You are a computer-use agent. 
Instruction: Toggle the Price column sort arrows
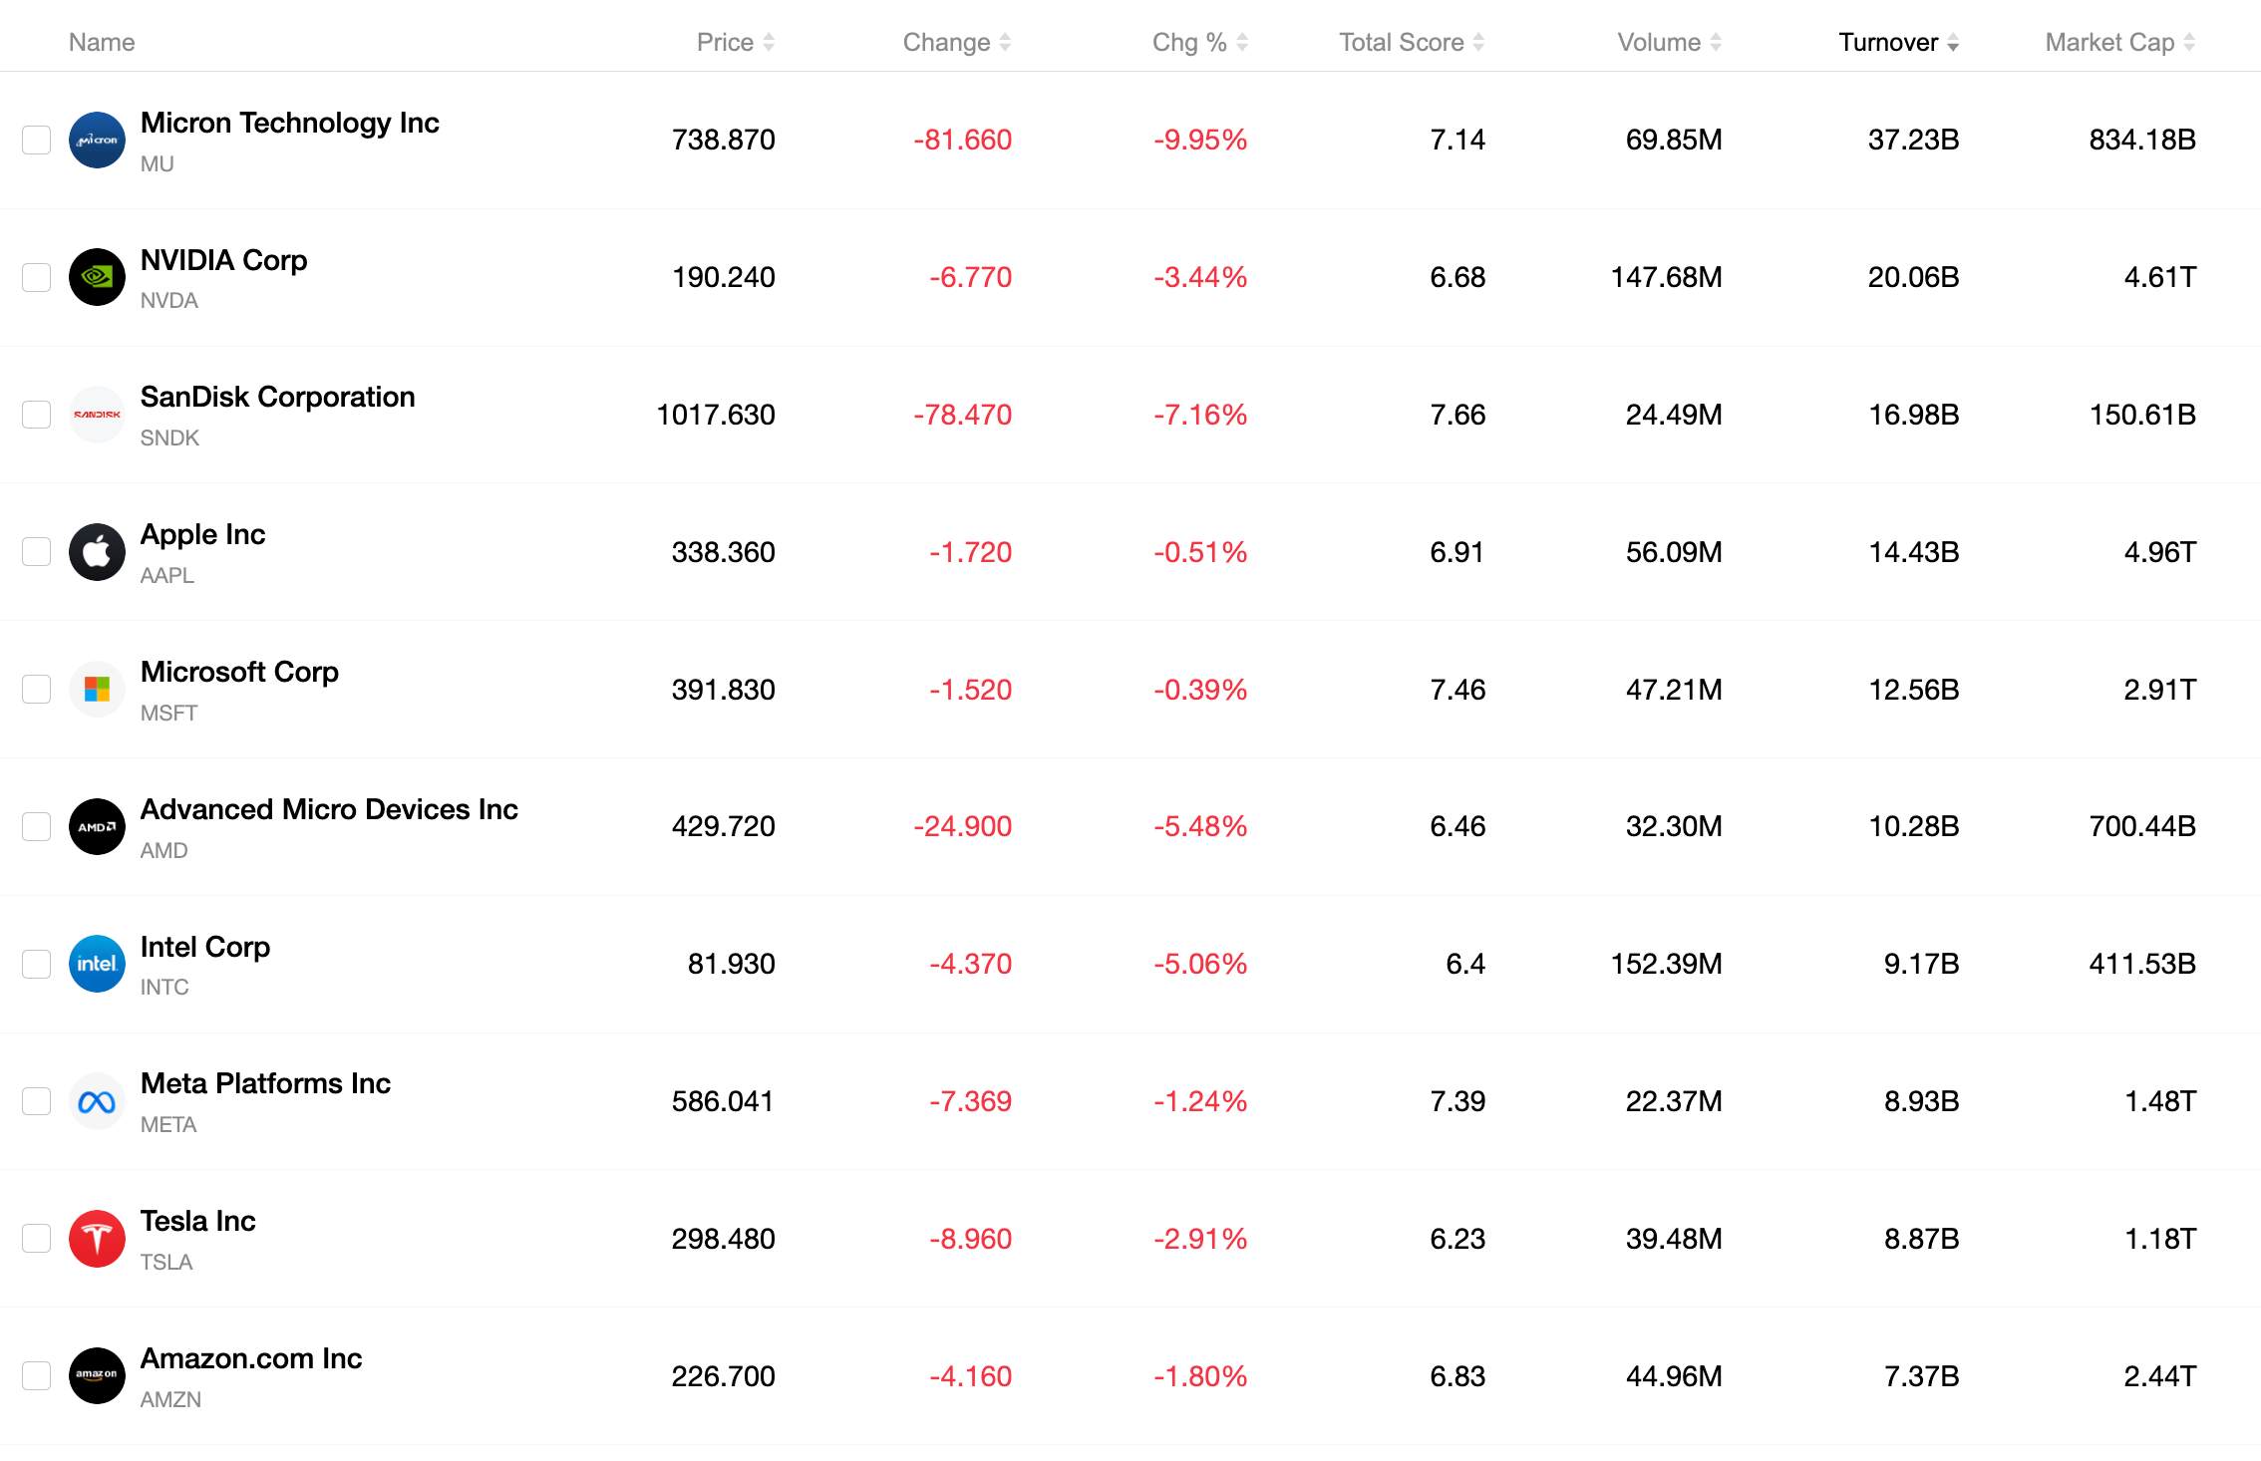tap(769, 42)
